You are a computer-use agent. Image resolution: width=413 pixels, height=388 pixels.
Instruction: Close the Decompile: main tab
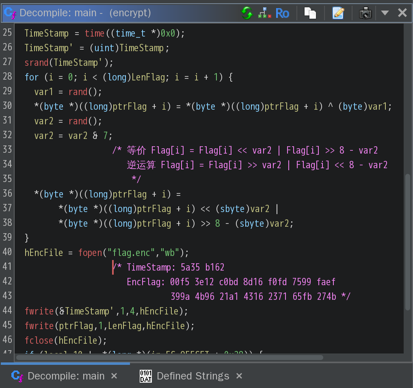pyautogui.click(x=114, y=376)
